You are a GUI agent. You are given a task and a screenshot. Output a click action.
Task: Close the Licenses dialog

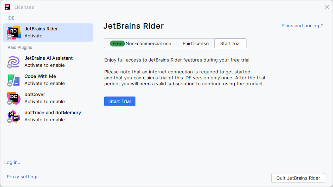[327, 7]
